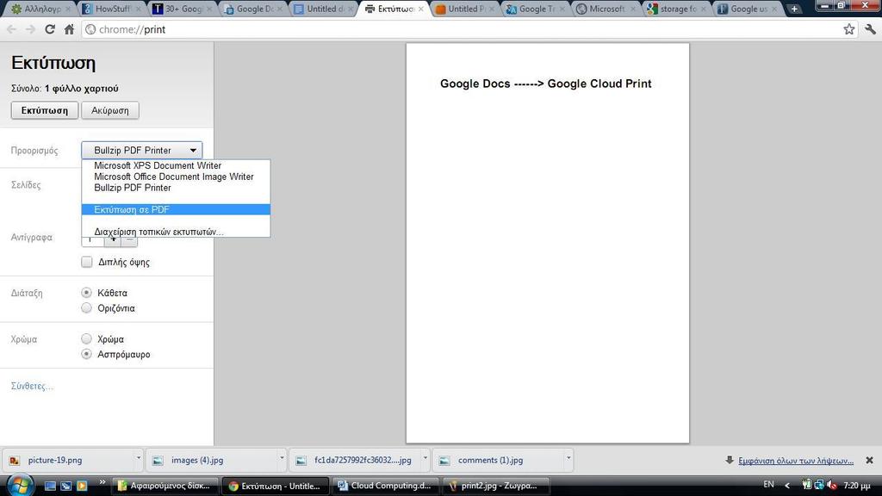
Task: Click images (4).jpg download file icon
Action: click(x=158, y=460)
